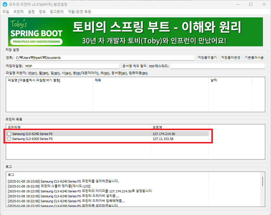Image resolution: width=271 pixels, height=215 pixels.
Task: Close the 모두의 프린터 window
Action: click(264, 4)
